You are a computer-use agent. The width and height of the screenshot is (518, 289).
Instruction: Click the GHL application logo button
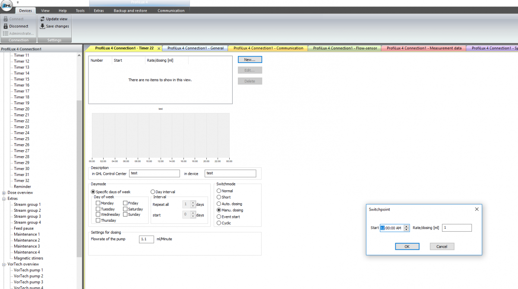click(x=7, y=5)
